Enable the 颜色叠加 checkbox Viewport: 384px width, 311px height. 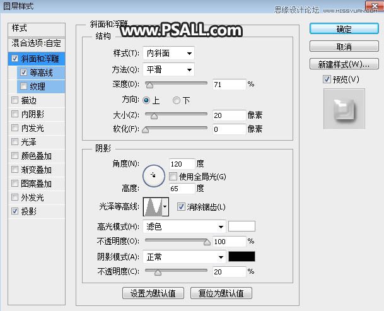(x=15, y=155)
